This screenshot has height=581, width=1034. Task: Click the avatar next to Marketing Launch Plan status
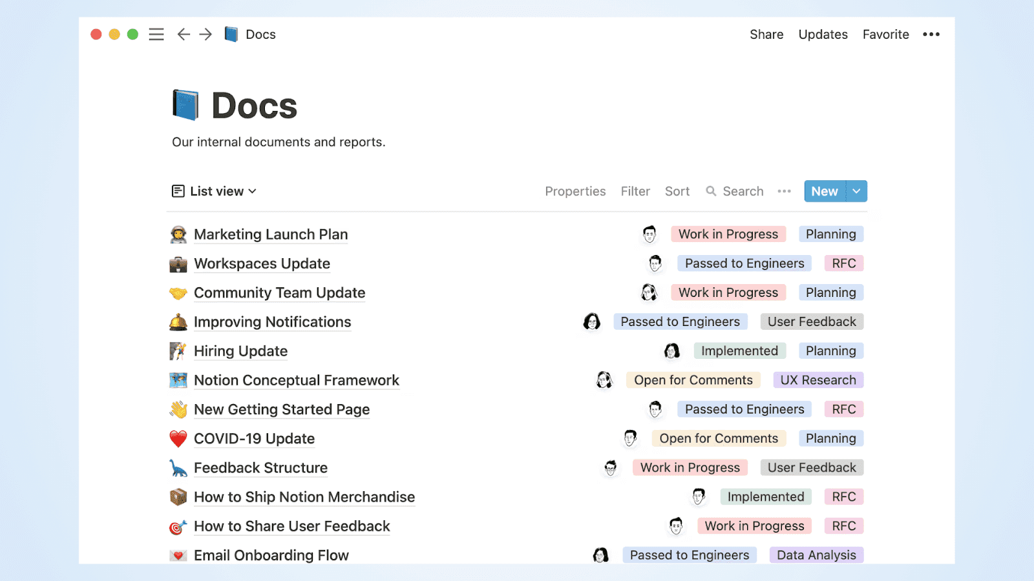pos(650,234)
